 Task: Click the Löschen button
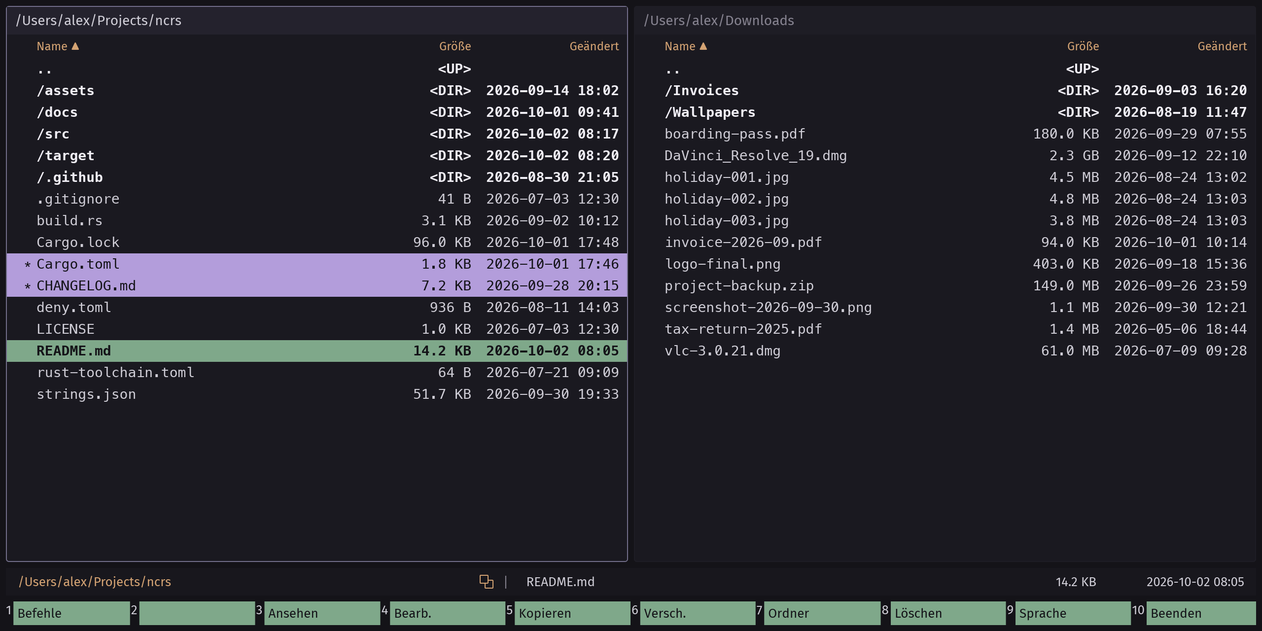click(x=948, y=613)
